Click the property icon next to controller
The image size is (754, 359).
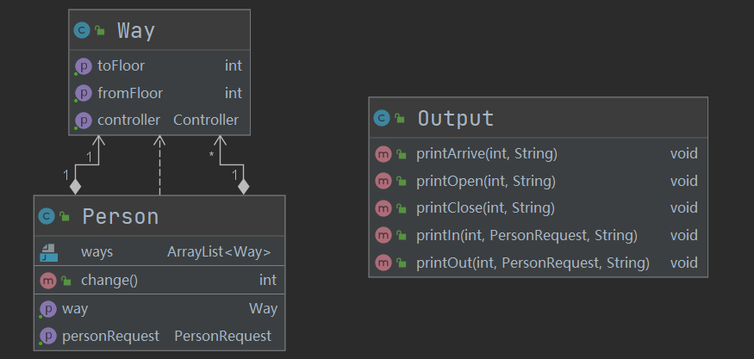83,121
